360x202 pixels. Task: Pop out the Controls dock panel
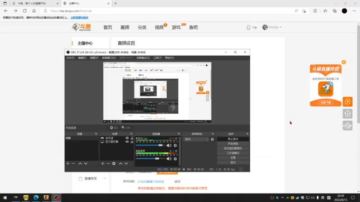[x=247, y=134]
